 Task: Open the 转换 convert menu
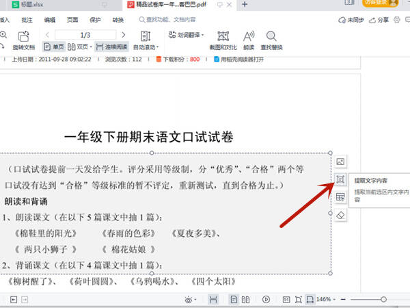point(118,20)
